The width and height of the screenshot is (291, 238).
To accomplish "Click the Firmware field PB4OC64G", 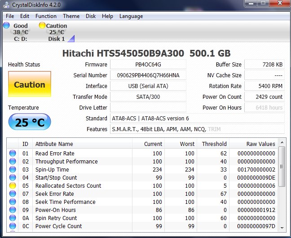I will coord(148,64).
